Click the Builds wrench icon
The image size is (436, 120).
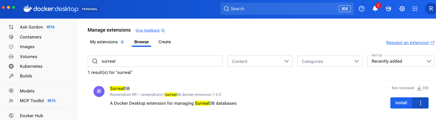[x=11, y=76]
